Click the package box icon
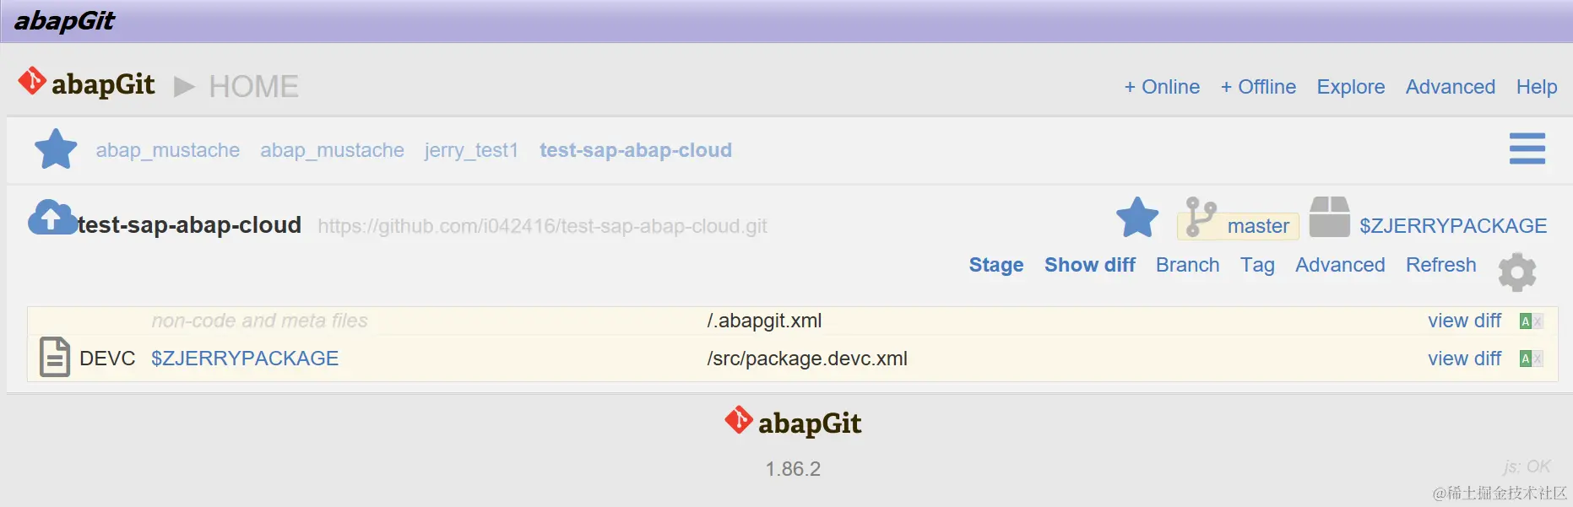This screenshot has height=507, width=1573. tap(1329, 217)
